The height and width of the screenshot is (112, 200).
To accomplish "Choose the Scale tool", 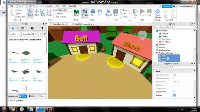I will coord(42,12).
